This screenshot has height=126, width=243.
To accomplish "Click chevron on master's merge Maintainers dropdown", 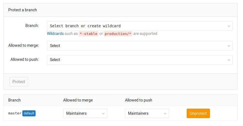I will click(103, 114).
